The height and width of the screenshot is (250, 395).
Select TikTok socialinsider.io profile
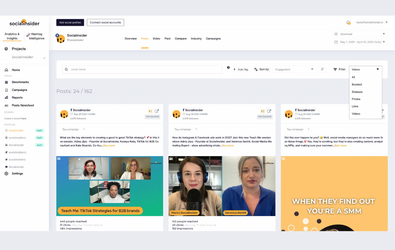point(17,152)
